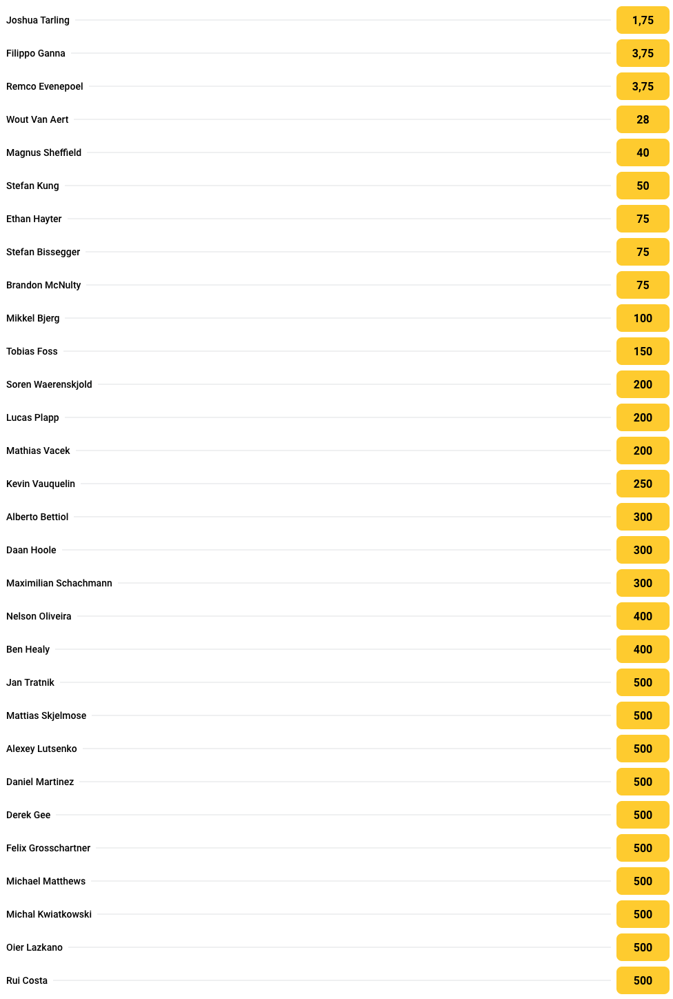Image resolution: width=673 pixels, height=999 pixels.
Task: Select Mikkel Bjerg's 100 odds button
Action: pos(643,318)
